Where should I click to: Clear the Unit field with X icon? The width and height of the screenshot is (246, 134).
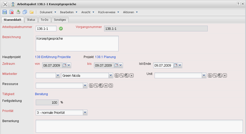225,75
